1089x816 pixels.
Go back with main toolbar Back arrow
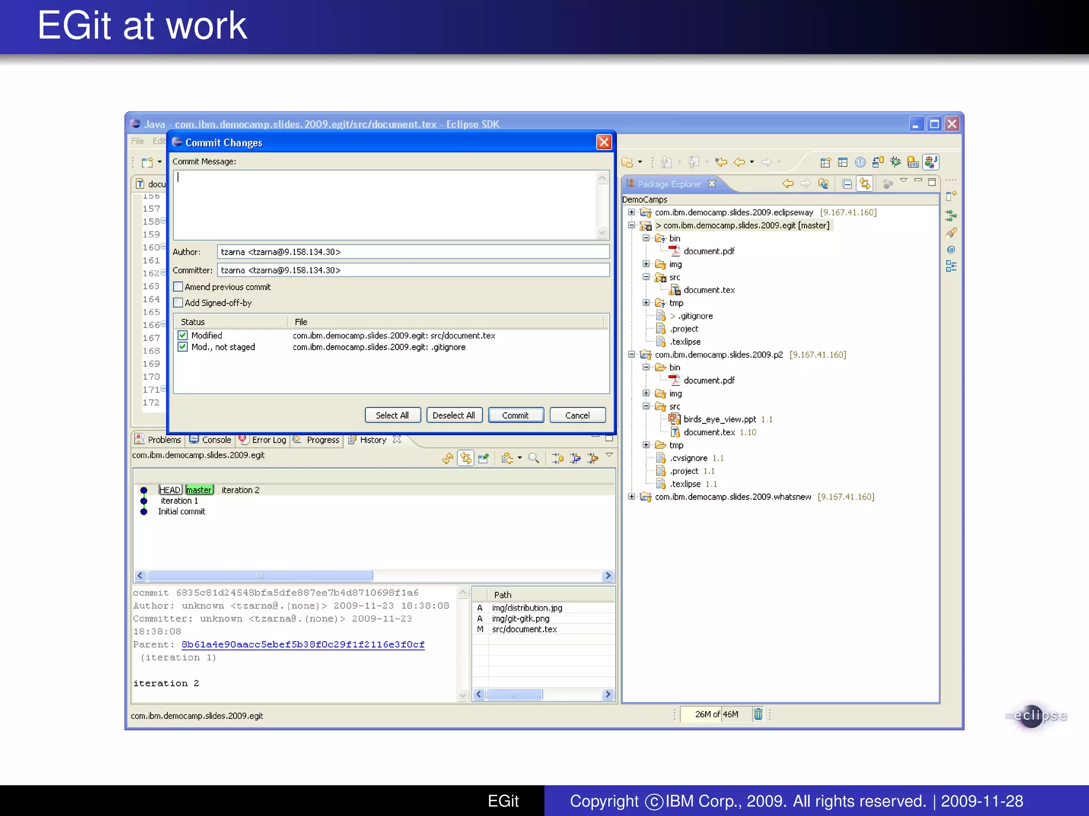pos(739,162)
